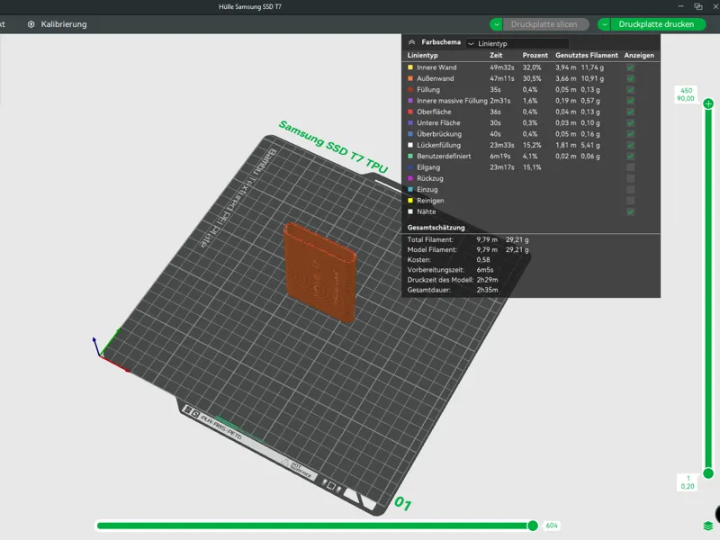
Task: Click the 604 move count label
Action: [x=552, y=526]
